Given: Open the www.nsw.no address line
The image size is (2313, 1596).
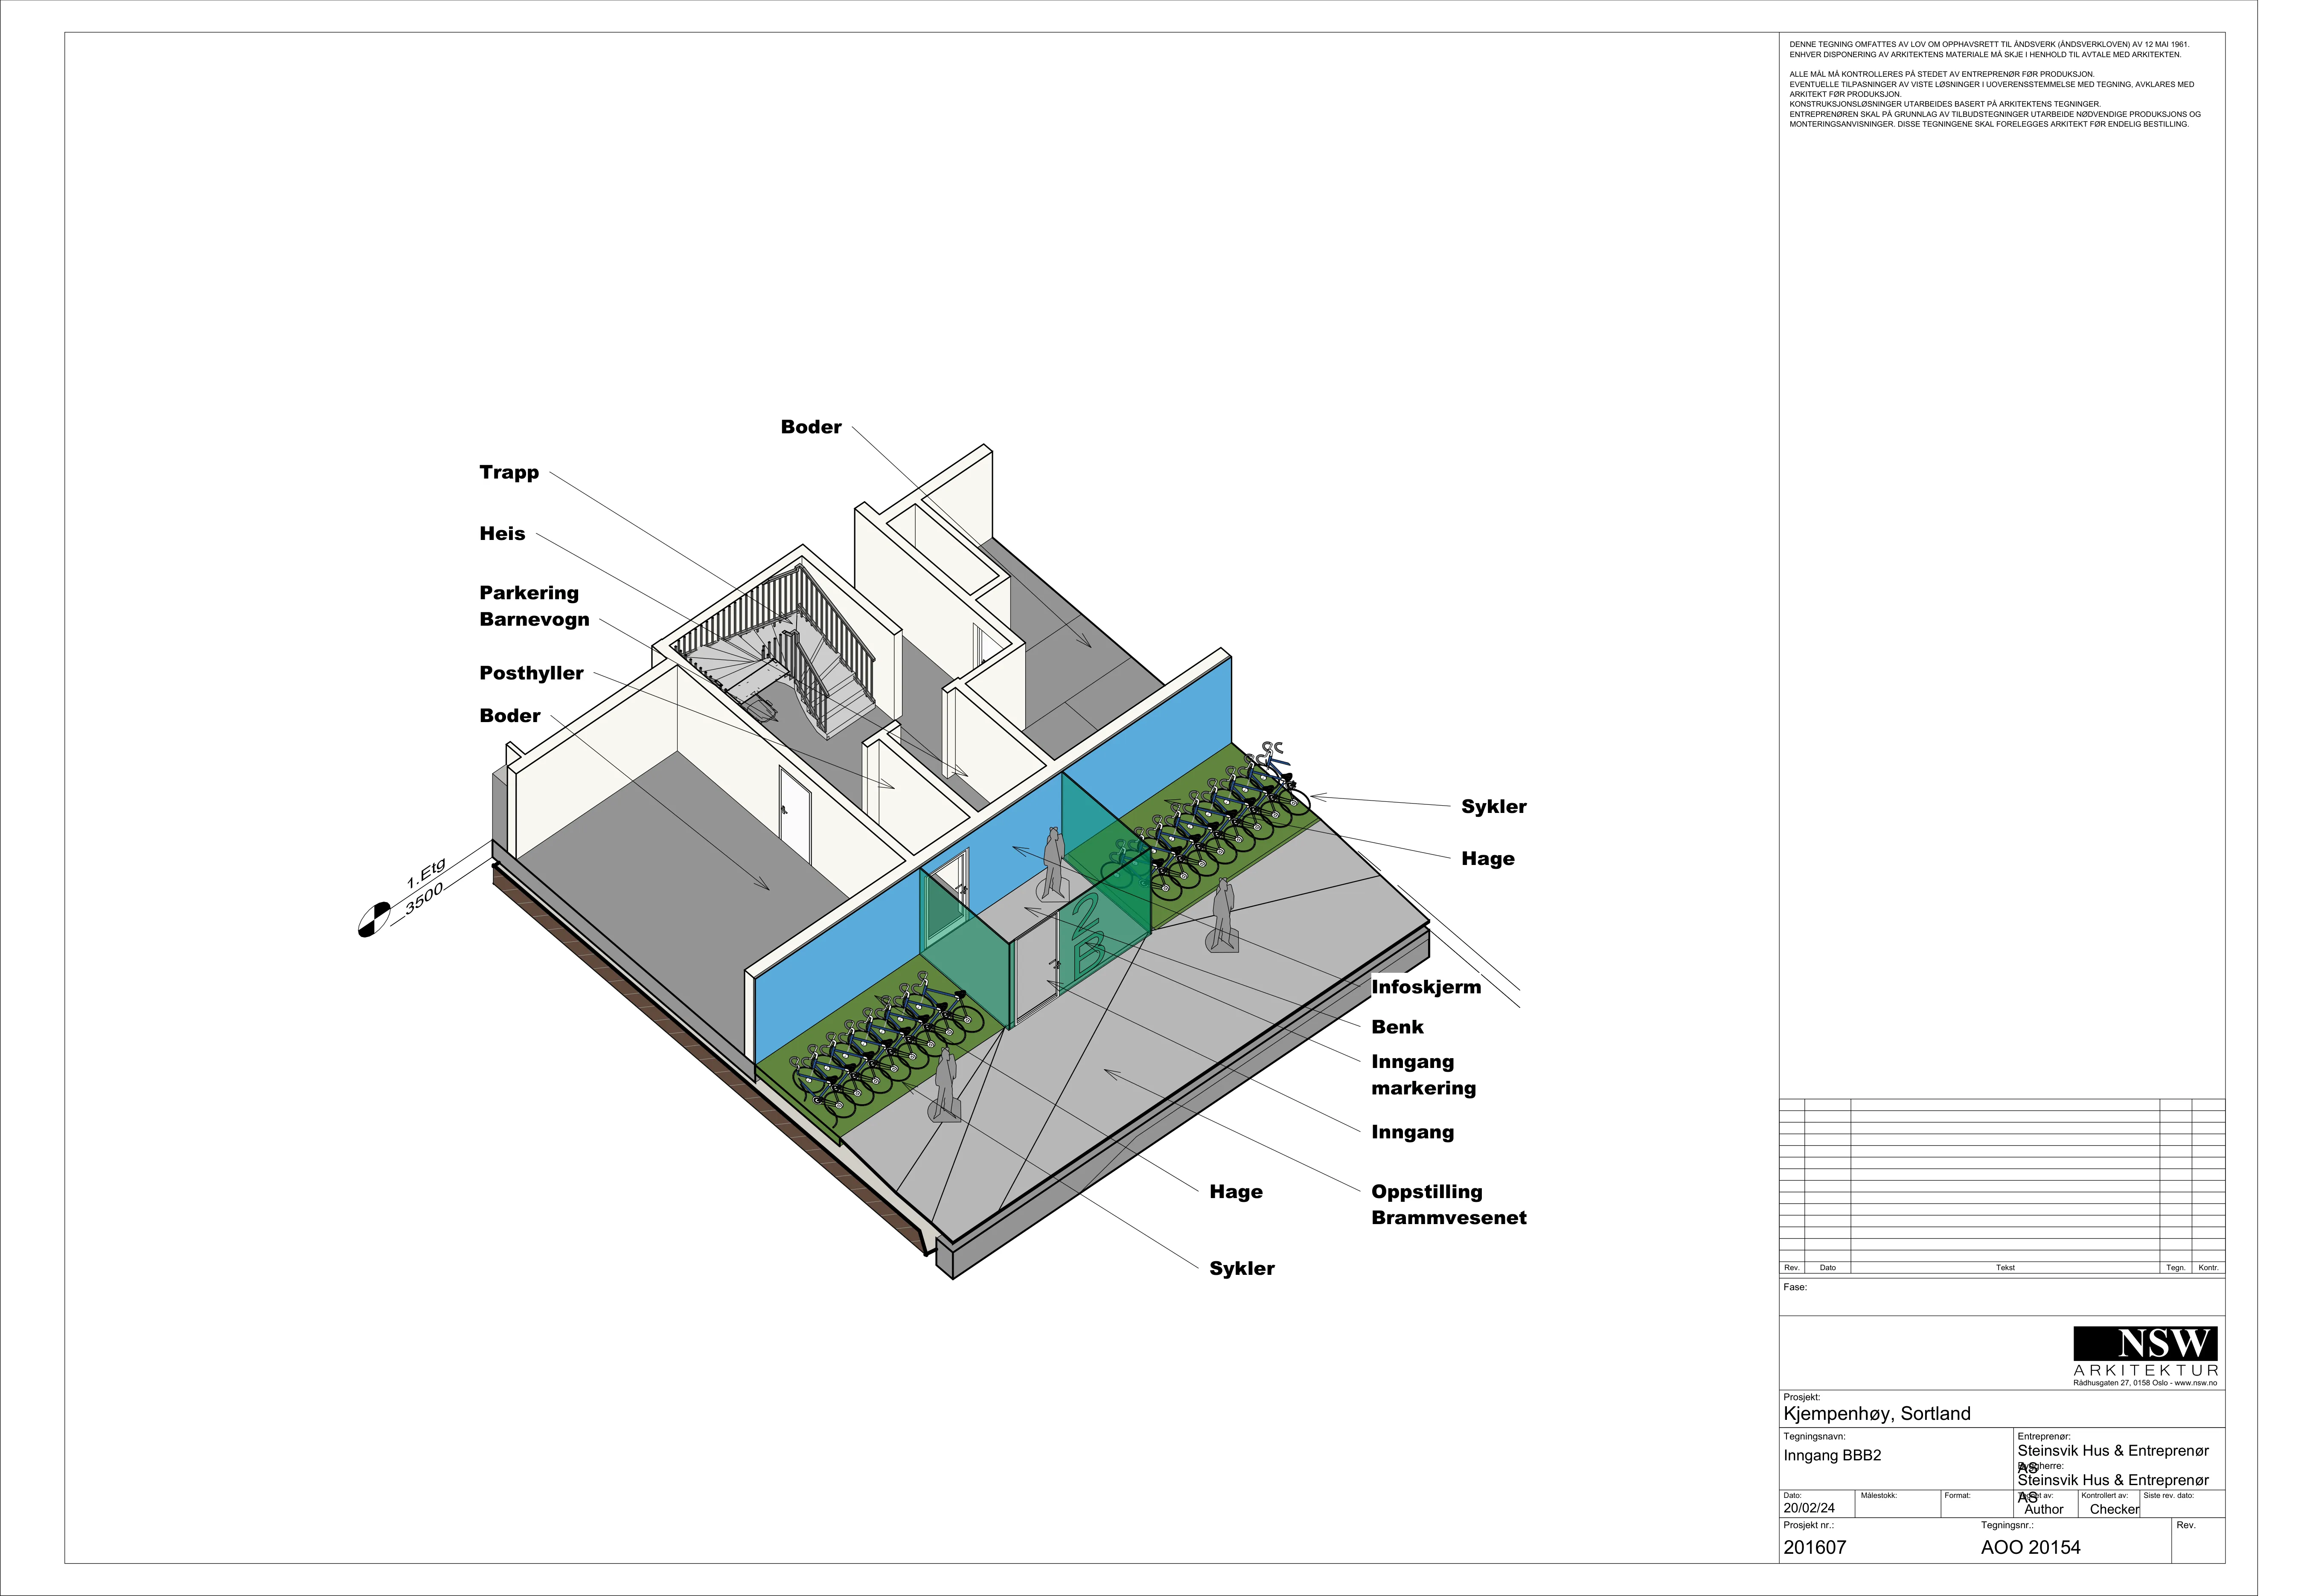Looking at the screenshot, I should tap(2145, 1383).
